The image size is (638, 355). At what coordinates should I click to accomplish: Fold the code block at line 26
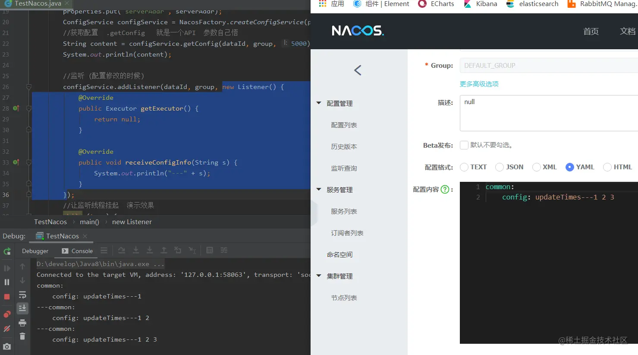pyautogui.click(x=29, y=87)
